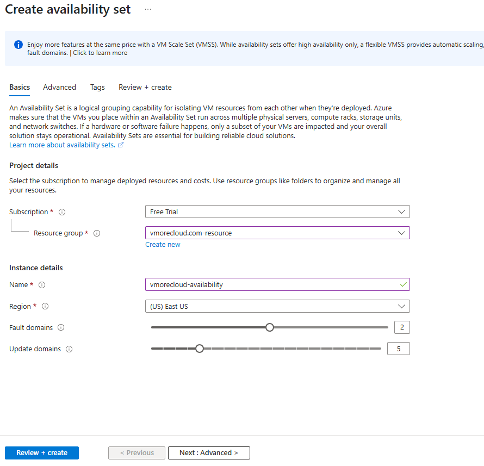Click the Fault domains info icon
This screenshot has width=484, height=466.
[61, 328]
